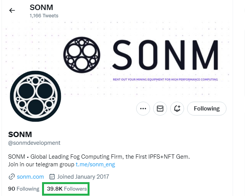
Task: Click the calendar icon next to Joined date
Action: click(x=52, y=176)
